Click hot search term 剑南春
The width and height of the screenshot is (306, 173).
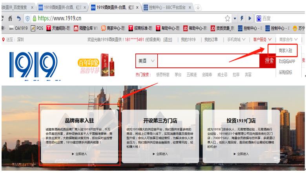[x=207, y=75]
